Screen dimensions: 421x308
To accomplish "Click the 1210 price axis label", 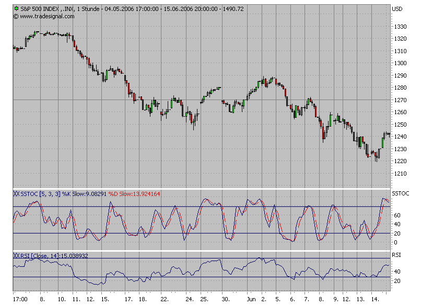I will tap(400, 174).
